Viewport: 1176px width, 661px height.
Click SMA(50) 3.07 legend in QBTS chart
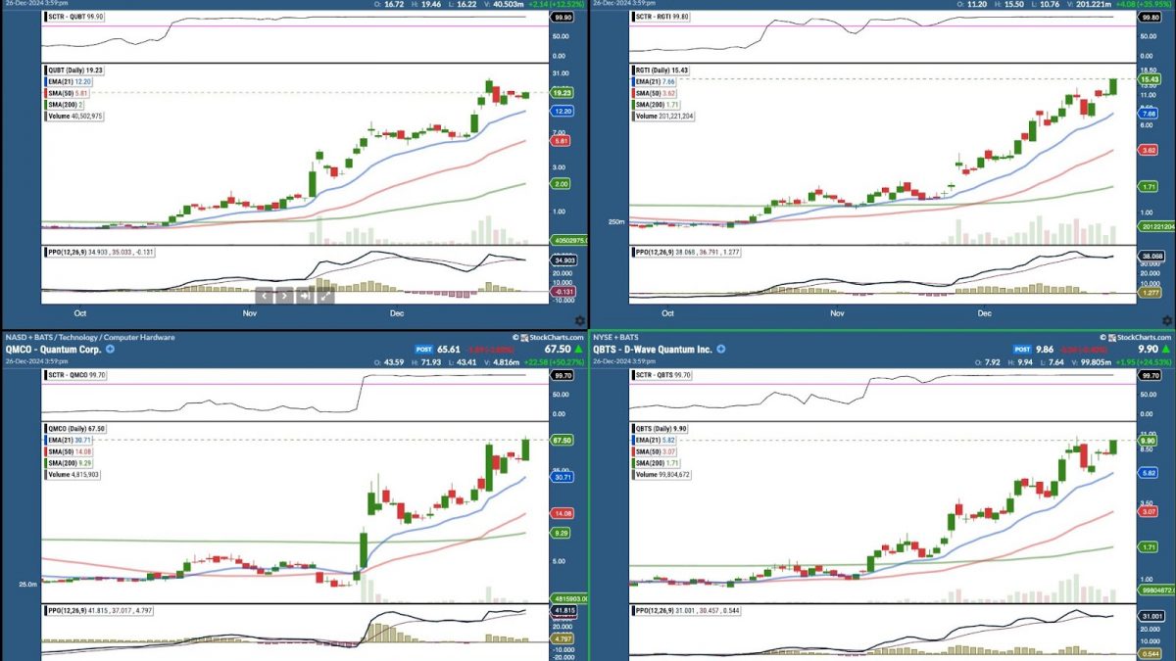[657, 451]
